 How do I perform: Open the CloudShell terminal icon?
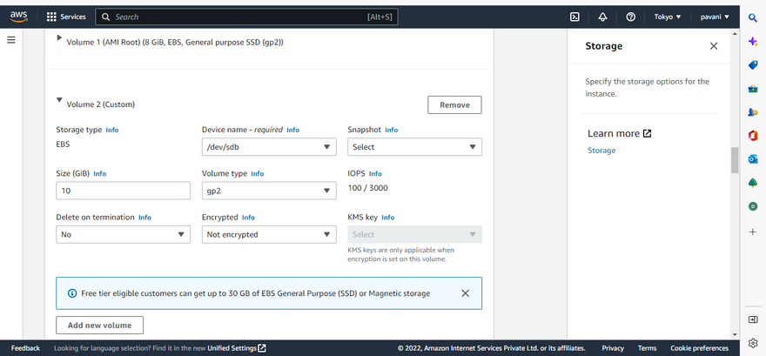pos(574,17)
